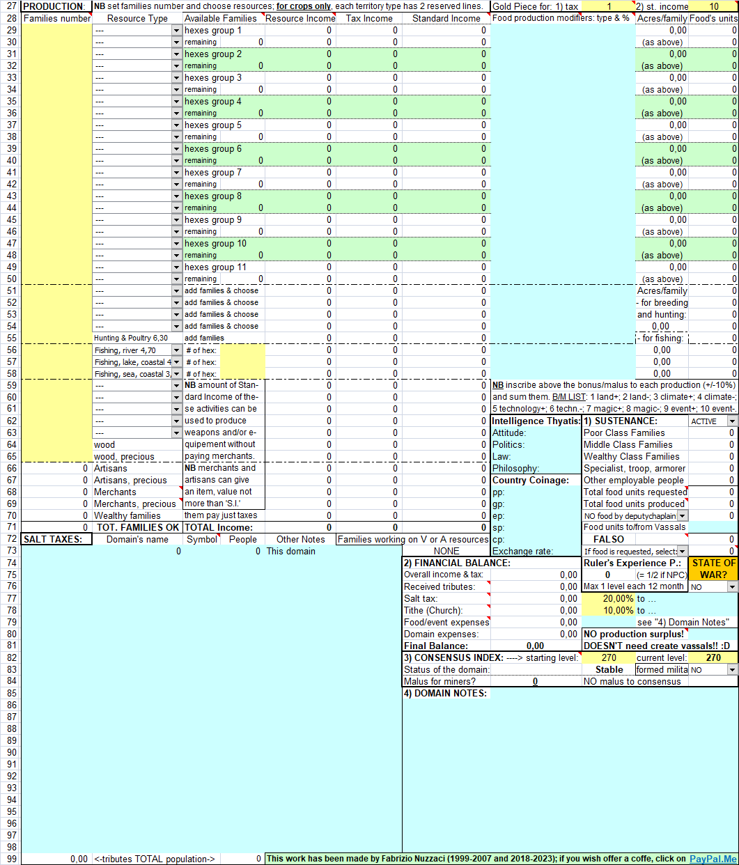Expand the 'Fishing, sea, coastal' dropdown
Viewport: 739px width, 865px height.
177,374
